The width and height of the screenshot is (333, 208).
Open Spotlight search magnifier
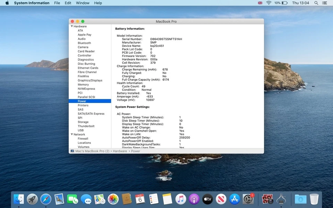[x=316, y=3]
